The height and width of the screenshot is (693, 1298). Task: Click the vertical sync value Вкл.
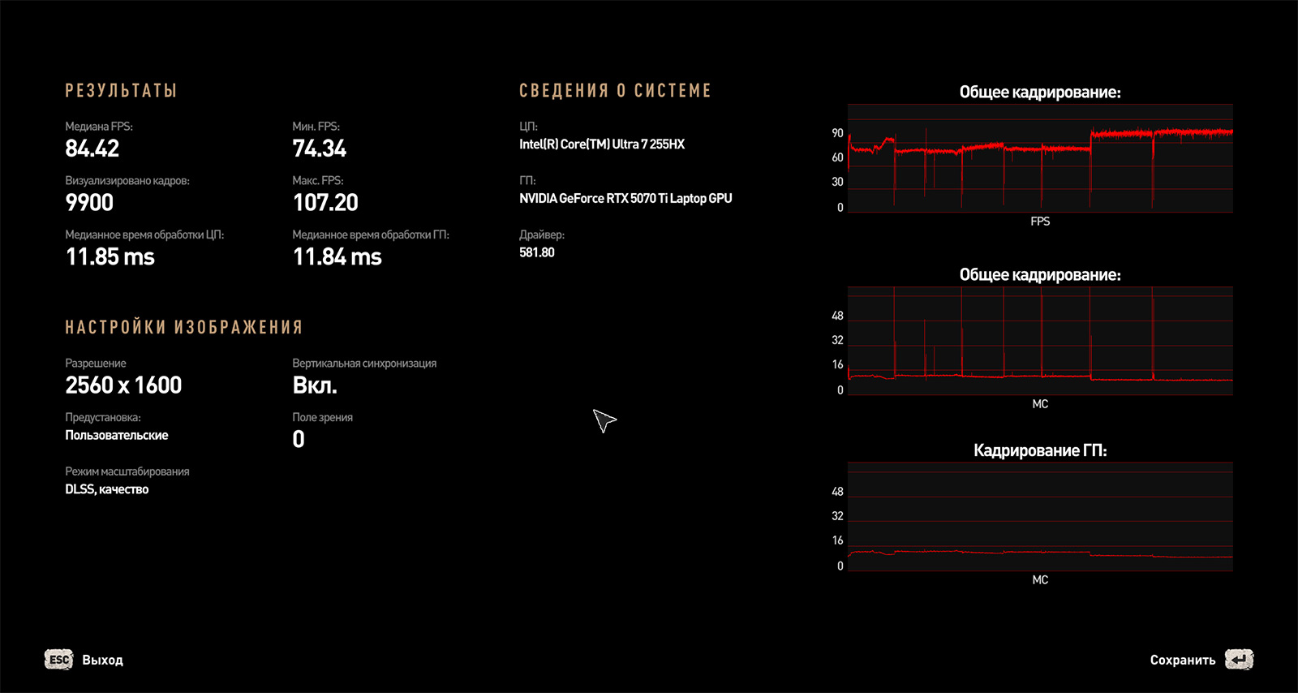[315, 385]
